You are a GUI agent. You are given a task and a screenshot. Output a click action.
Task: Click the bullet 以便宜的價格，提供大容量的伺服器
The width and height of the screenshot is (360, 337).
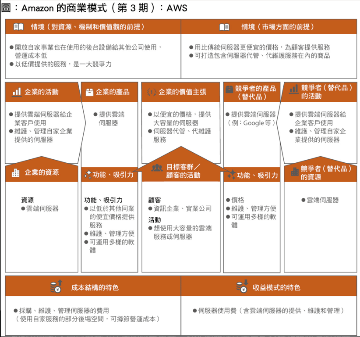(x=180, y=119)
